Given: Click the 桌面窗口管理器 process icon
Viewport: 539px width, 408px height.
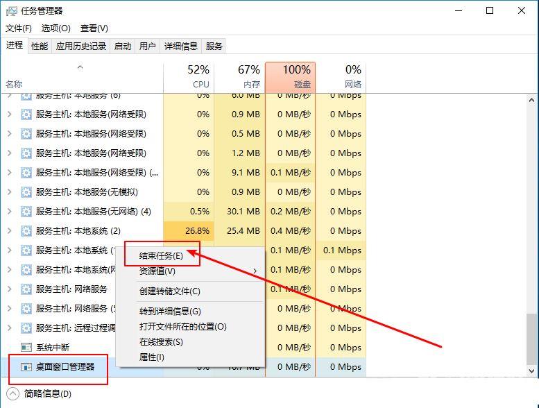Looking at the screenshot, I should [26, 367].
